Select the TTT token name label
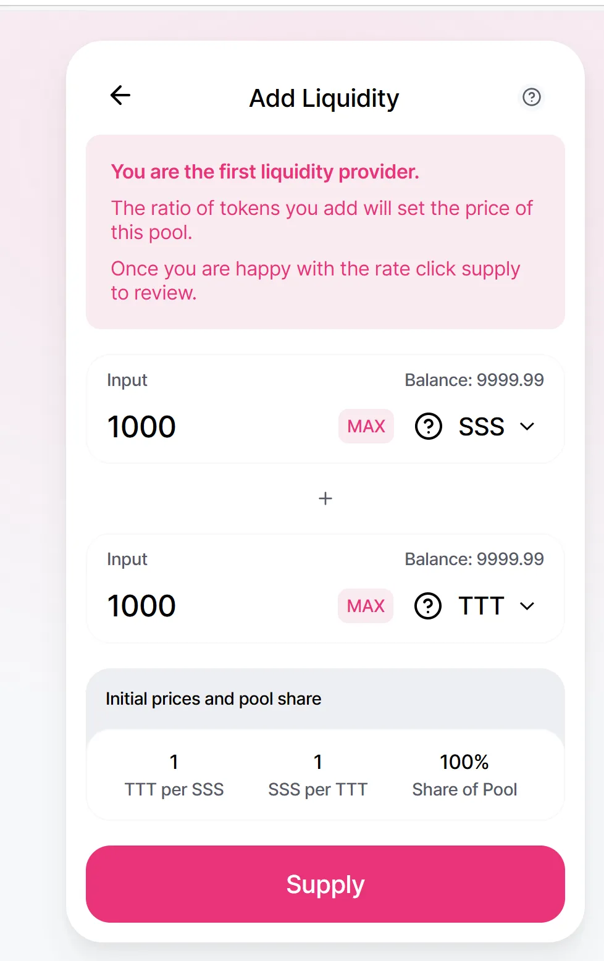Viewport: 604px width, 961px height. (481, 606)
